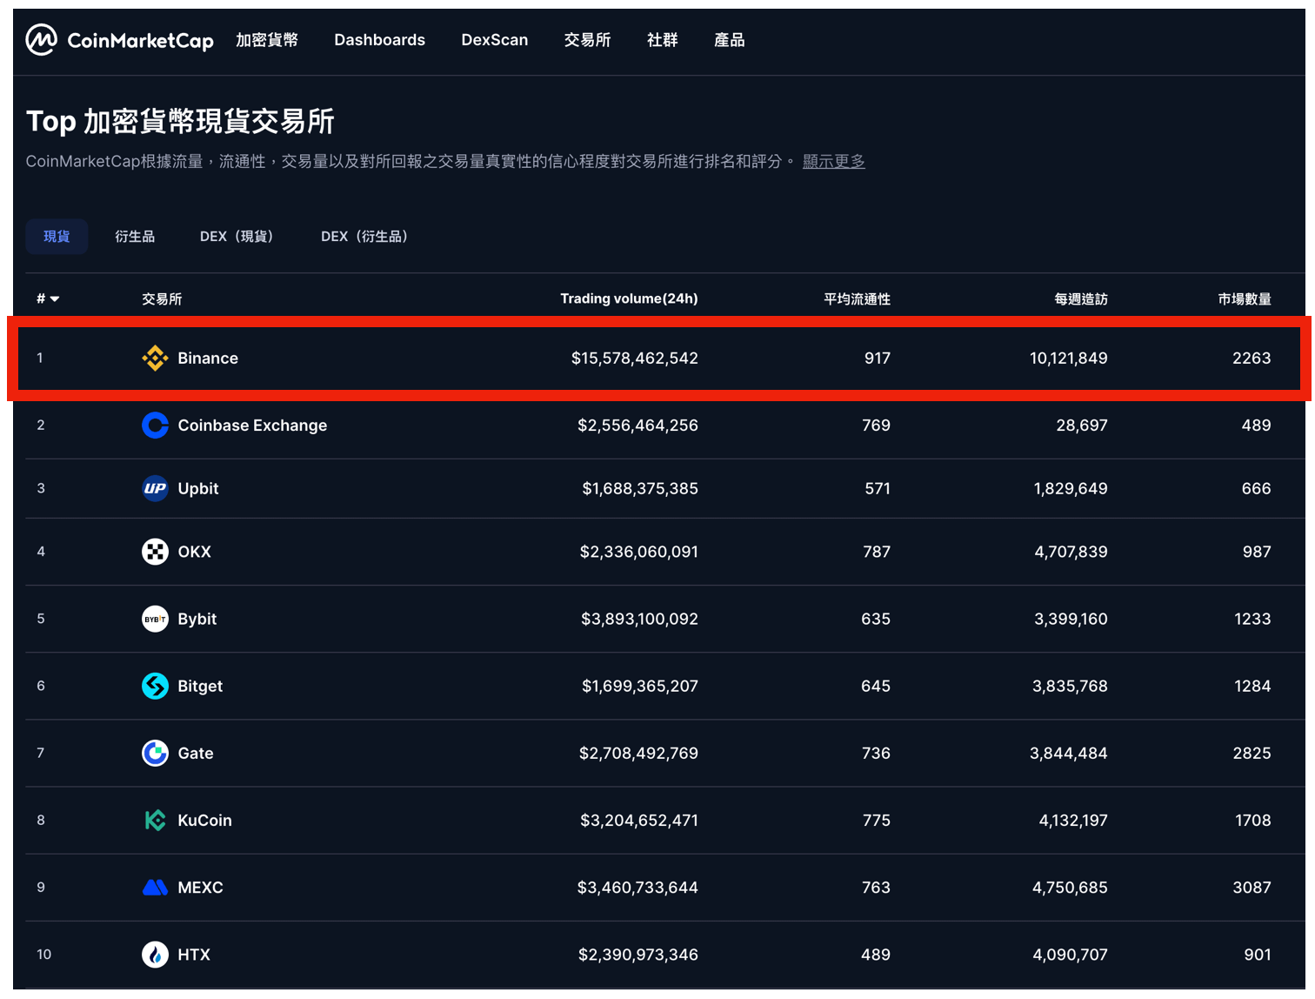Screen dimensions: 1315x999
Task: Open the HTX exchange link
Action: [194, 955]
